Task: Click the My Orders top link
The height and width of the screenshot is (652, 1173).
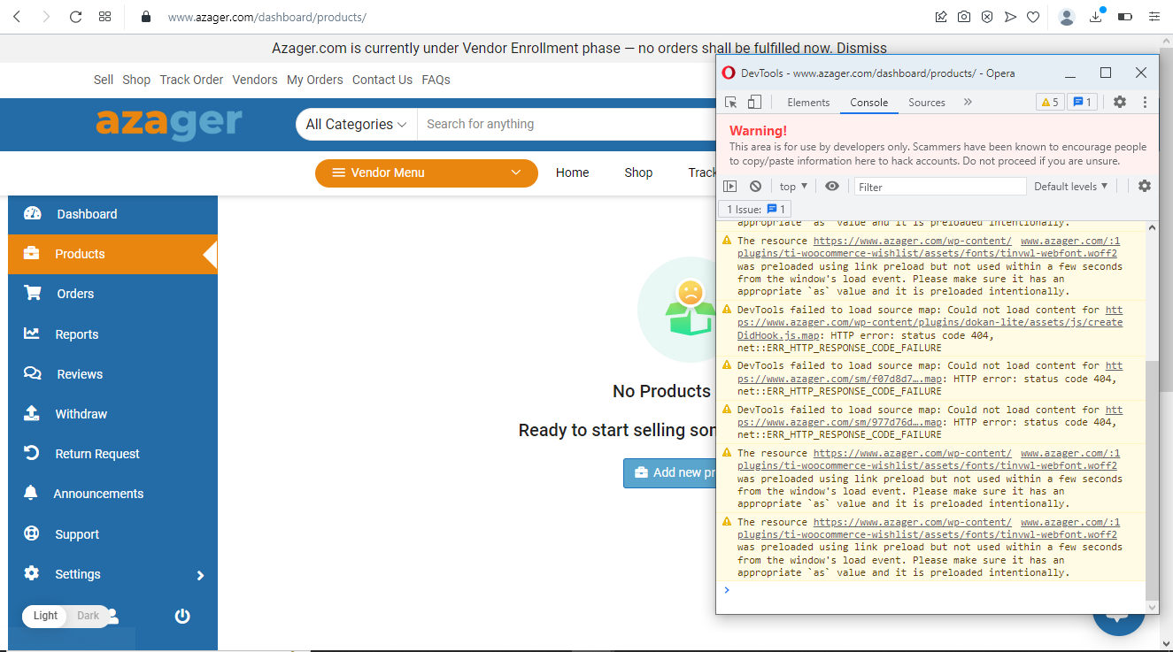Action: [x=315, y=80]
